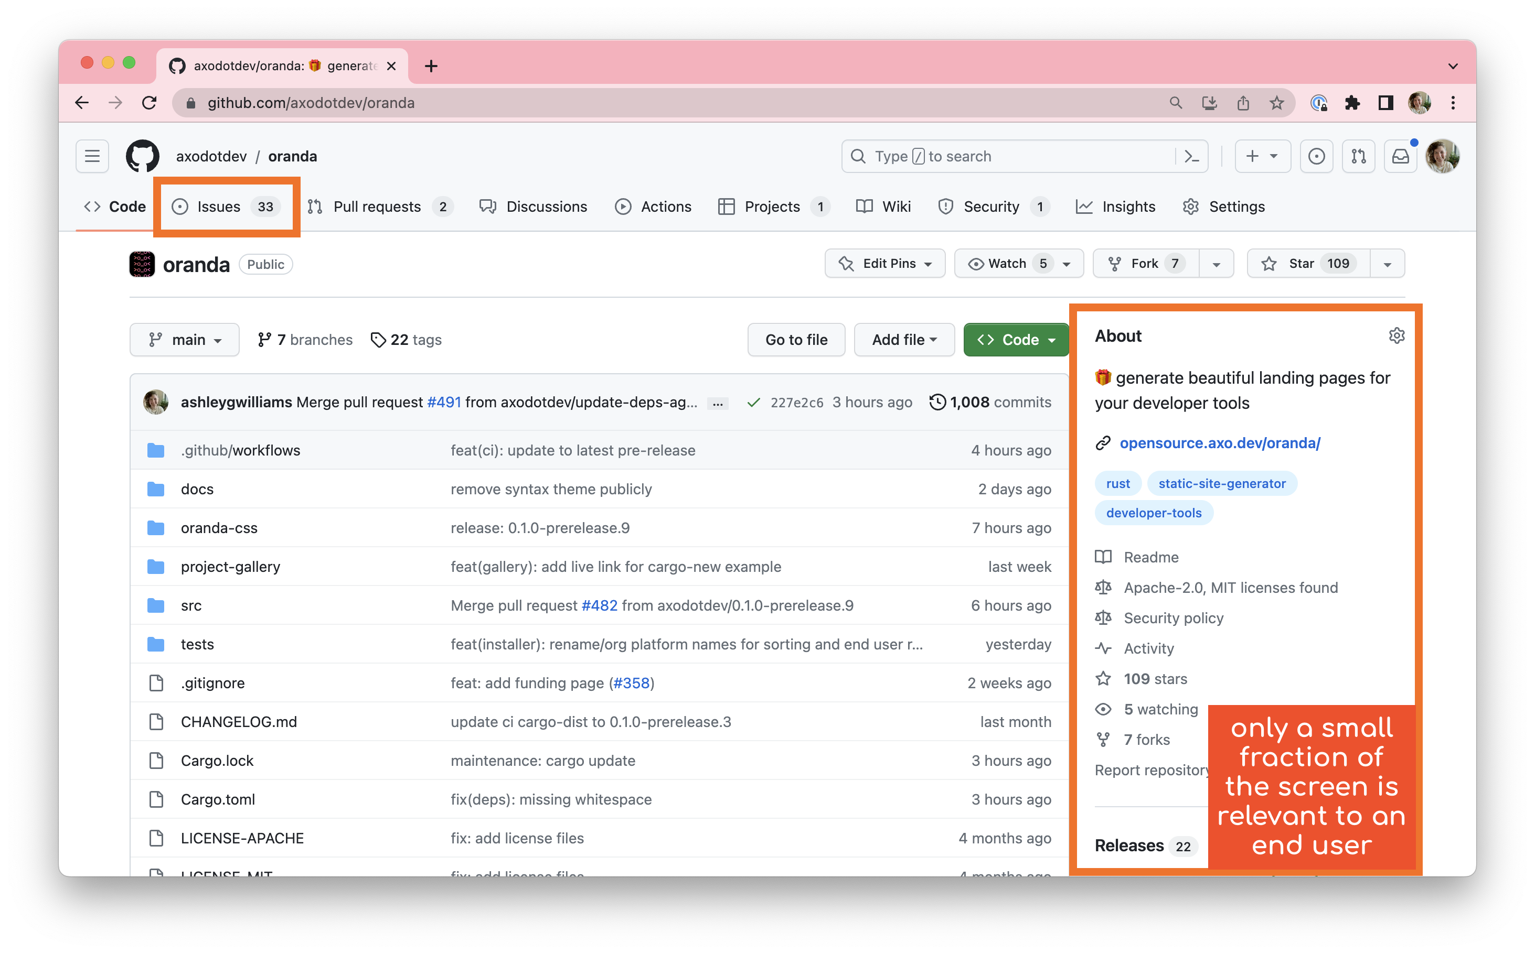The image size is (1535, 954).
Task: Expand the Fork options caret
Action: click(1217, 263)
